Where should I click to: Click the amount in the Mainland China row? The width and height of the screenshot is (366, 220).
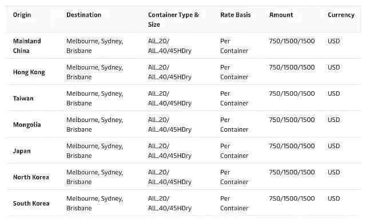click(x=292, y=41)
